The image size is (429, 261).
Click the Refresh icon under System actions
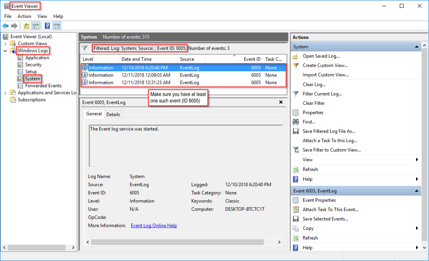coord(296,170)
